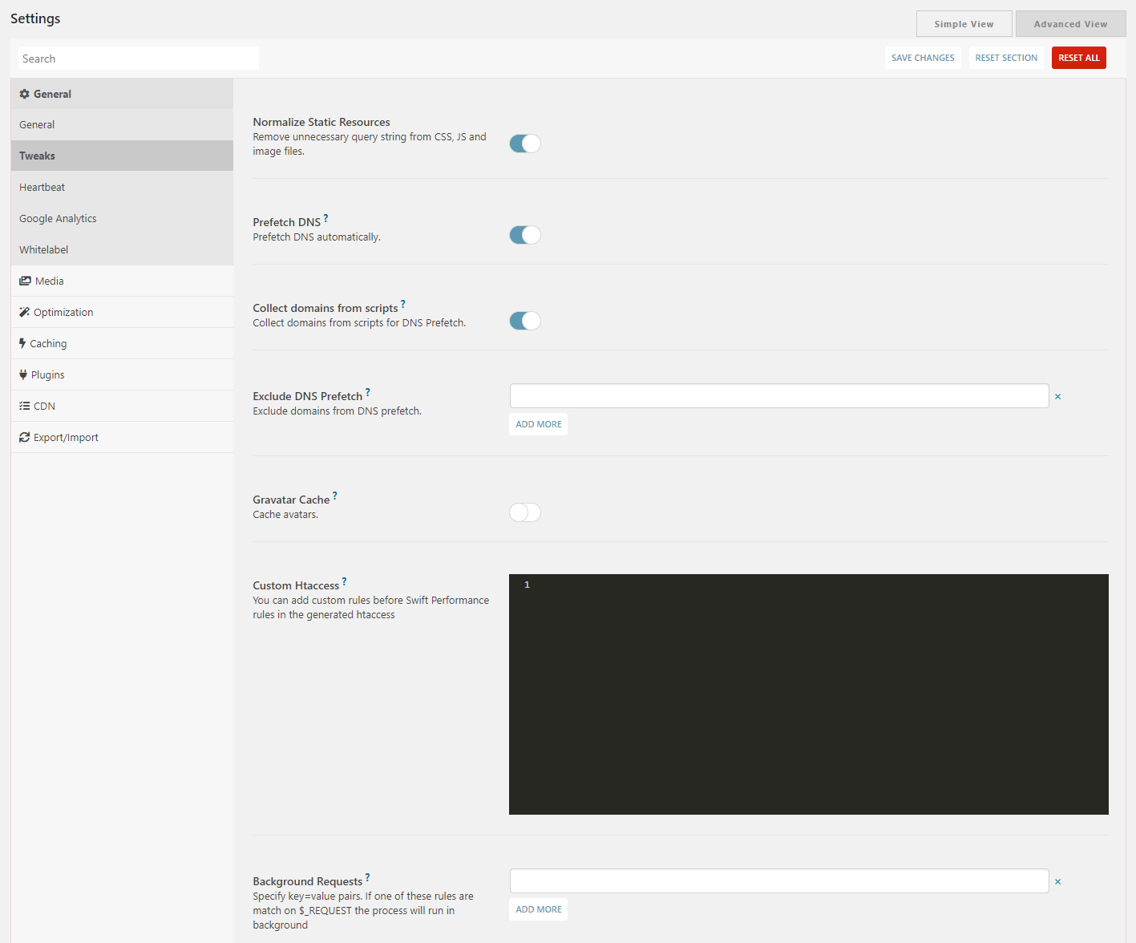Remove the Exclude DNS Prefetch entry row
This screenshot has height=943, width=1136.
[x=1057, y=396]
